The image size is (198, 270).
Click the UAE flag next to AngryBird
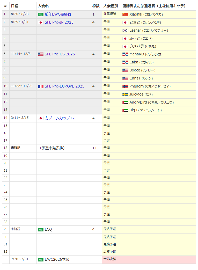[125, 103]
